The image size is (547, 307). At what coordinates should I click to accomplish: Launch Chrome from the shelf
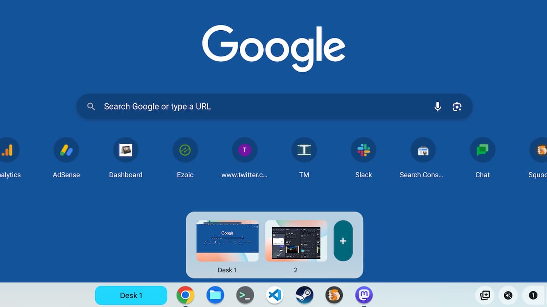[x=185, y=295]
